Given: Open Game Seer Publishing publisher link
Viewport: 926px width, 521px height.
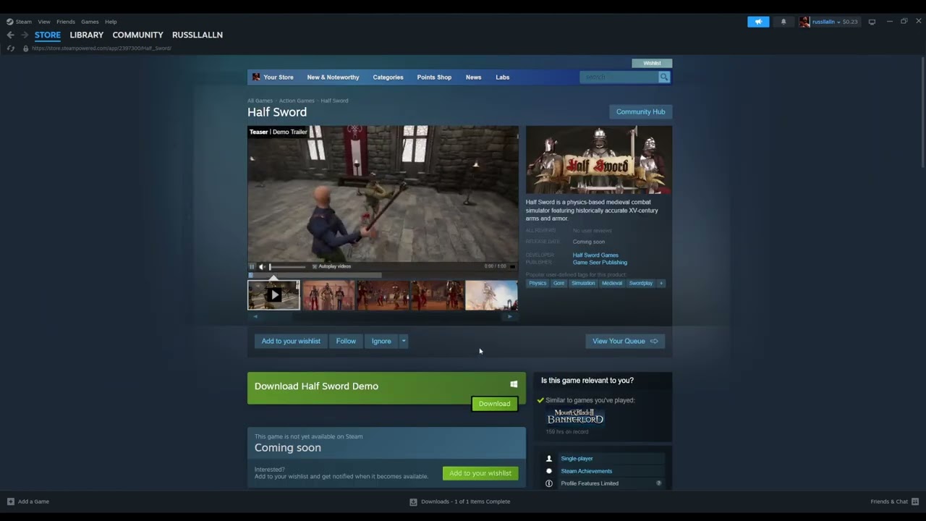Looking at the screenshot, I should click(x=600, y=262).
